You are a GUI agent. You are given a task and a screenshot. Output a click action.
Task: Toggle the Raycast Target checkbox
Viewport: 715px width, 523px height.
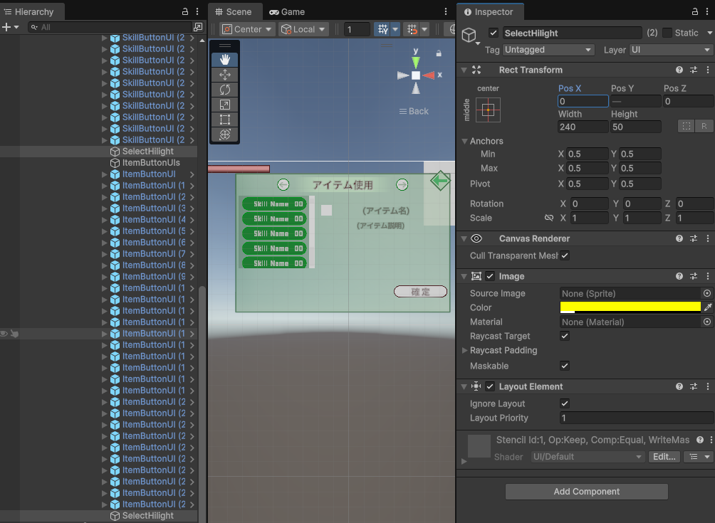(565, 336)
